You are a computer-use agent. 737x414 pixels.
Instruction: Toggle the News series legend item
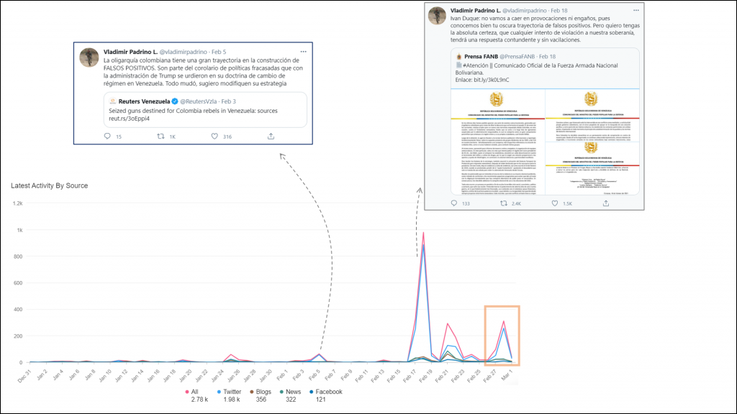tap(290, 392)
